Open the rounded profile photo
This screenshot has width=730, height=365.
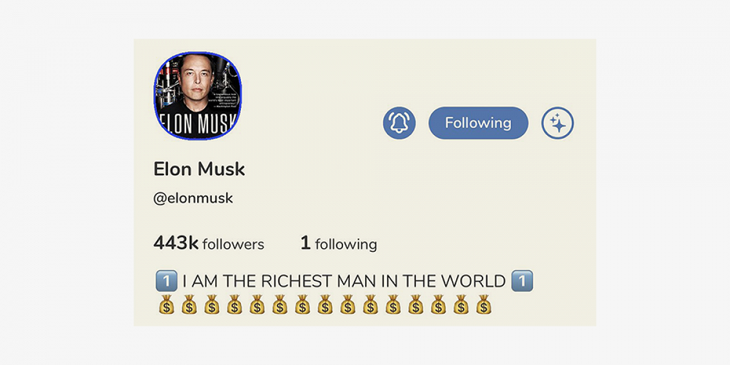pos(198,94)
